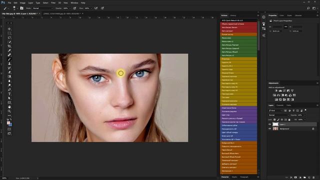Turn layer filtering on or off

(305, 110)
